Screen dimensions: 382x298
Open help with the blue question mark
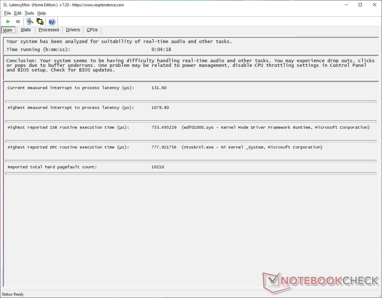[52, 22]
